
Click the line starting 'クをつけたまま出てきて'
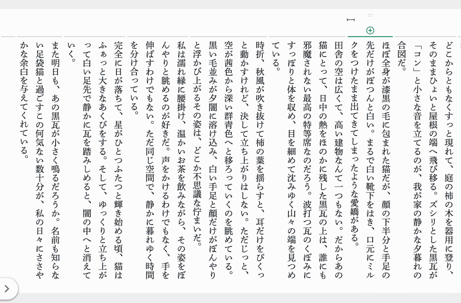(355, 144)
